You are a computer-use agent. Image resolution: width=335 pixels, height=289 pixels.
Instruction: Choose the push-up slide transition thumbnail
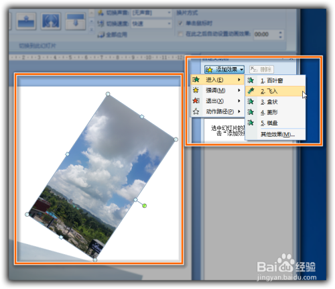pos(26,21)
